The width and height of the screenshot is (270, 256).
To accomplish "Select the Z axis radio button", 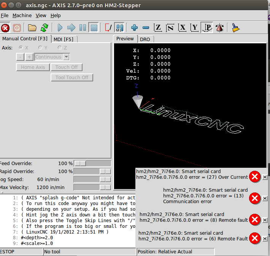I will tap(60, 48).
